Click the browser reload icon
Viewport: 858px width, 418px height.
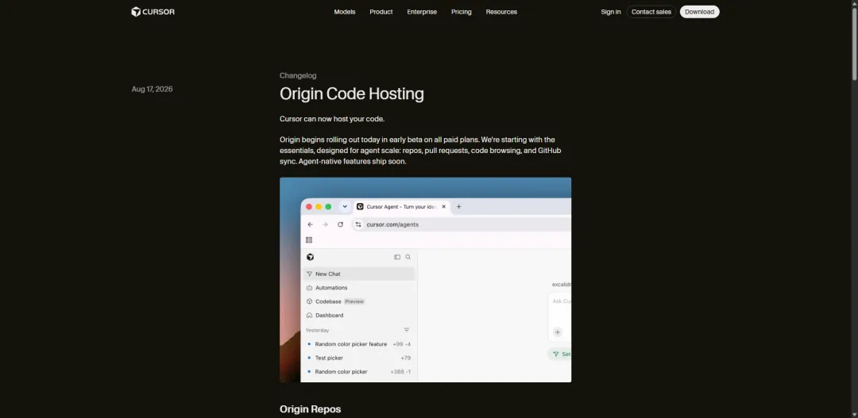pyautogui.click(x=340, y=224)
